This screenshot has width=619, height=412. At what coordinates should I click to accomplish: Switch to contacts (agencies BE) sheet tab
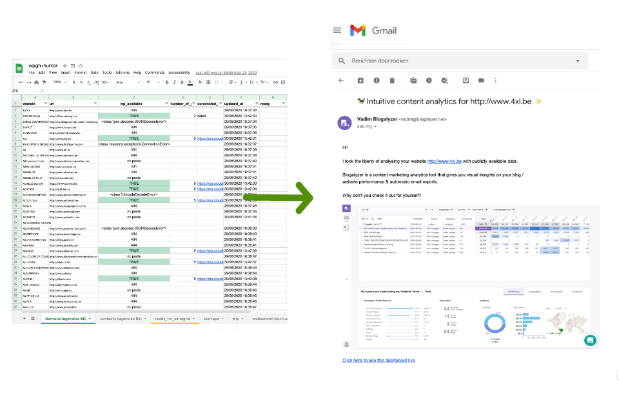coord(123,319)
